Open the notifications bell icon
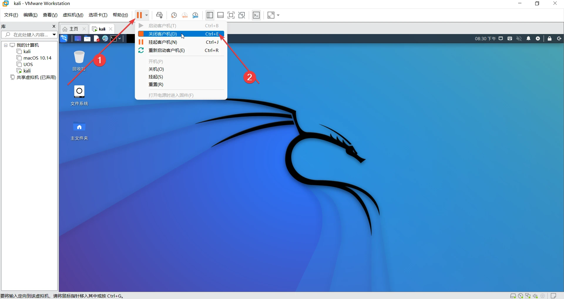564x299 pixels. [x=528, y=38]
